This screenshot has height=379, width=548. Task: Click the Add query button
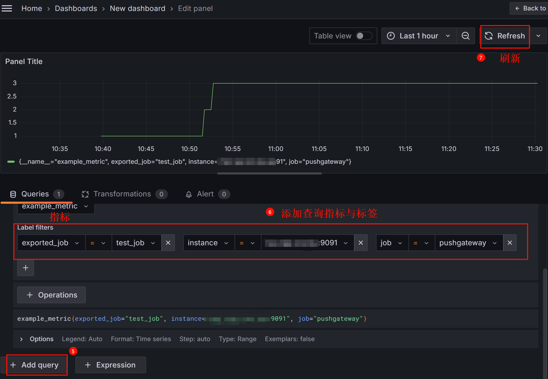[x=35, y=365]
